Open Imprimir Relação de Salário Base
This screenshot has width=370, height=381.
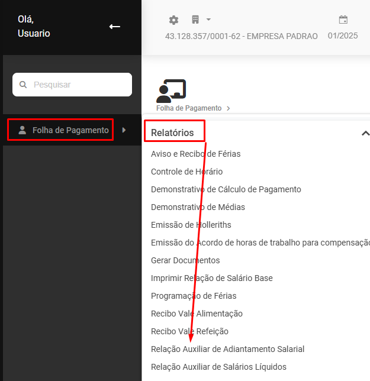pyautogui.click(x=212, y=278)
